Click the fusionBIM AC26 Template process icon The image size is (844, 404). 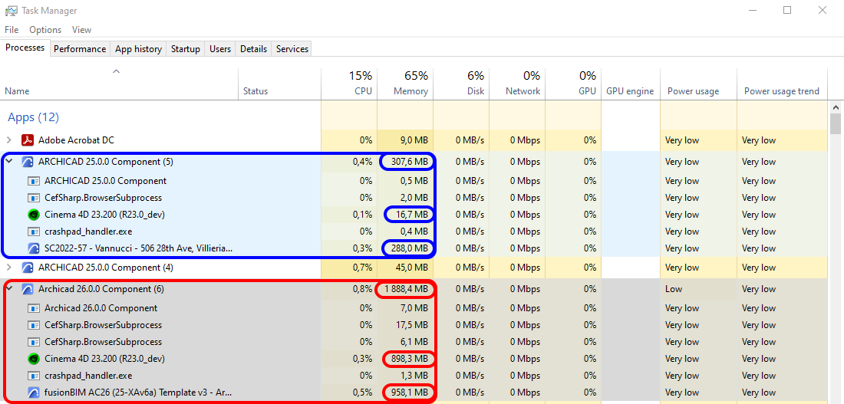(x=33, y=393)
